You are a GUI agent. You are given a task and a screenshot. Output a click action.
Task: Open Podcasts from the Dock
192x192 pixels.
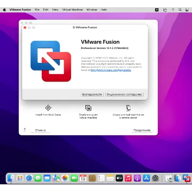[137, 178]
